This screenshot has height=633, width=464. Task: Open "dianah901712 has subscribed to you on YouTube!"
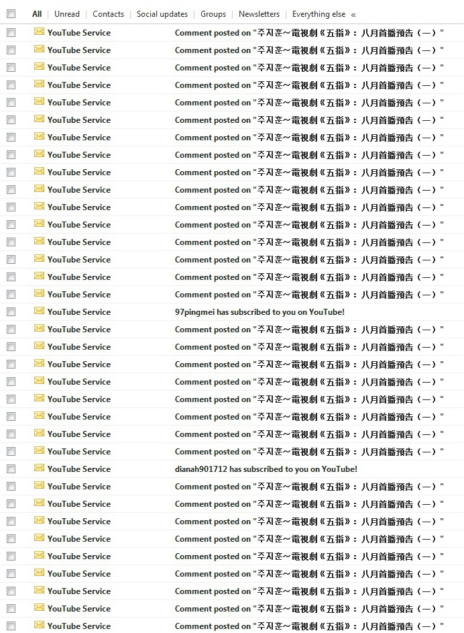coord(266,469)
